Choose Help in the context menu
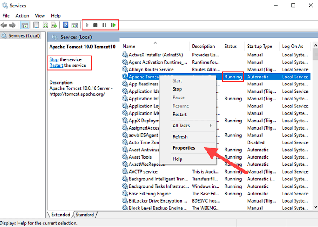 178,159
